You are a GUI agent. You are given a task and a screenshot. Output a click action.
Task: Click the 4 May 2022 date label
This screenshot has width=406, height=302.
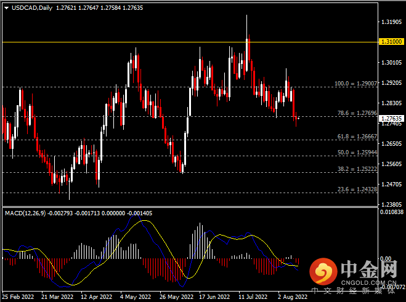coord(136,296)
